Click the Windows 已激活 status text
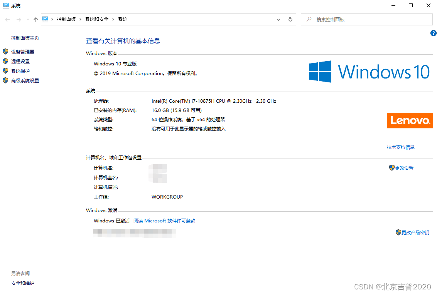This screenshot has height=294, width=437. coord(111,221)
